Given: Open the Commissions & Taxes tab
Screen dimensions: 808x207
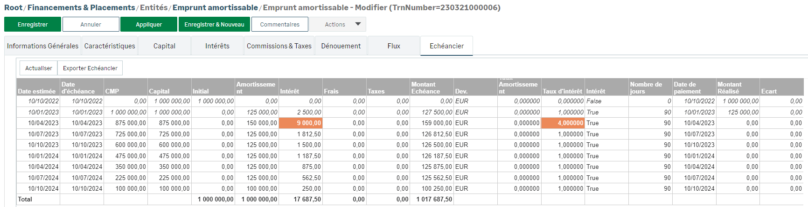Looking at the screenshot, I should coord(279,46).
